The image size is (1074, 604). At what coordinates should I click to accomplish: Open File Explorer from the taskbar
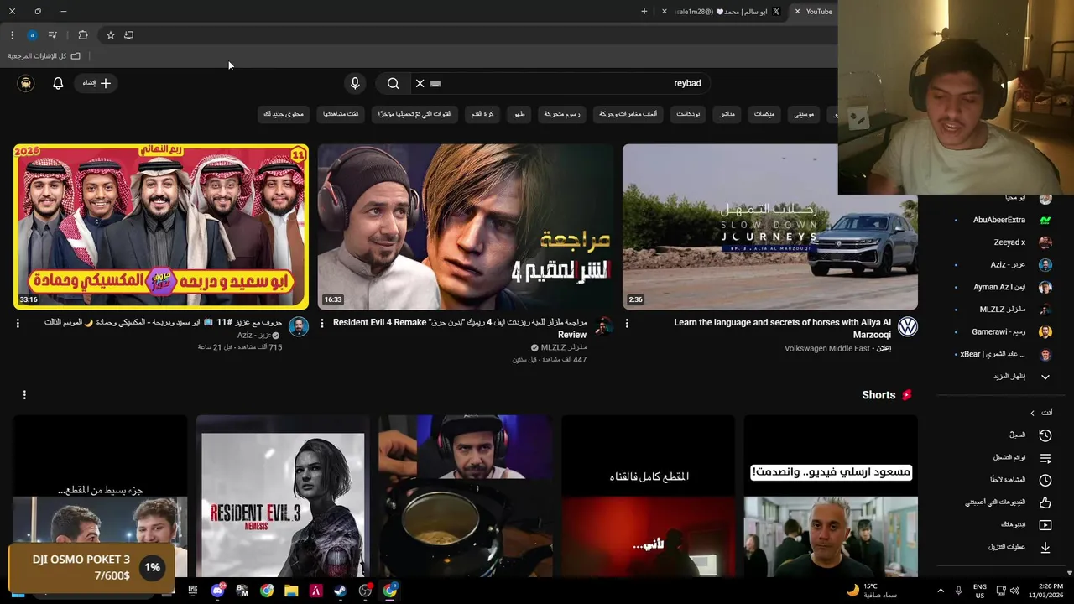click(x=291, y=591)
